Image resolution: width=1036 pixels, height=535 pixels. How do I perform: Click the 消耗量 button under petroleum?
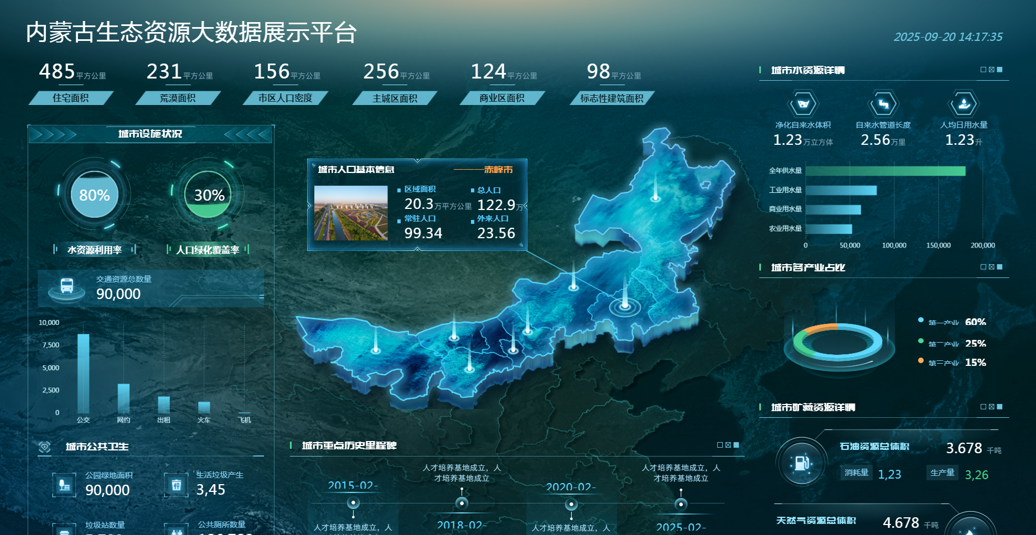tap(856, 473)
